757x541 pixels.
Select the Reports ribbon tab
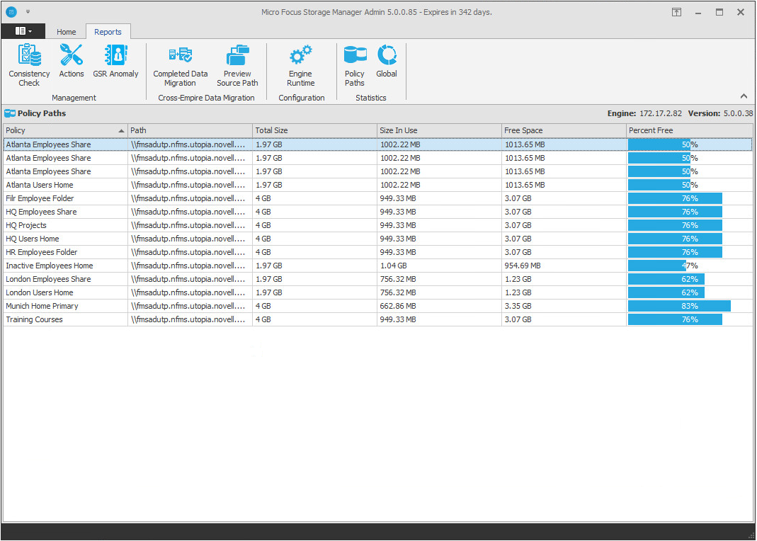click(x=108, y=32)
